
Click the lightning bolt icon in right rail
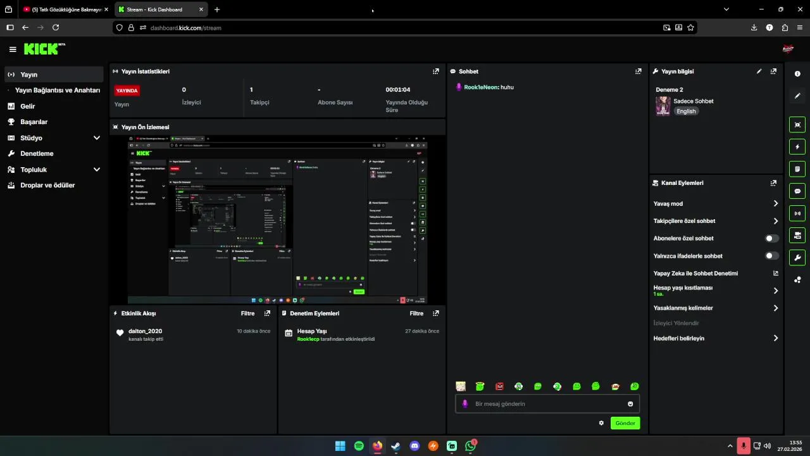797,147
